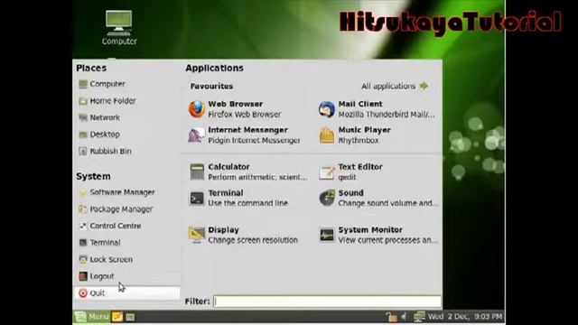This screenshot has width=578, height=325.
Task: Click the Thunderbird Mail Client icon
Action: coord(327,109)
